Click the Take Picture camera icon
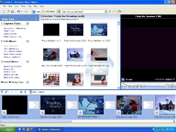The image size is (176, 132). click(172, 86)
